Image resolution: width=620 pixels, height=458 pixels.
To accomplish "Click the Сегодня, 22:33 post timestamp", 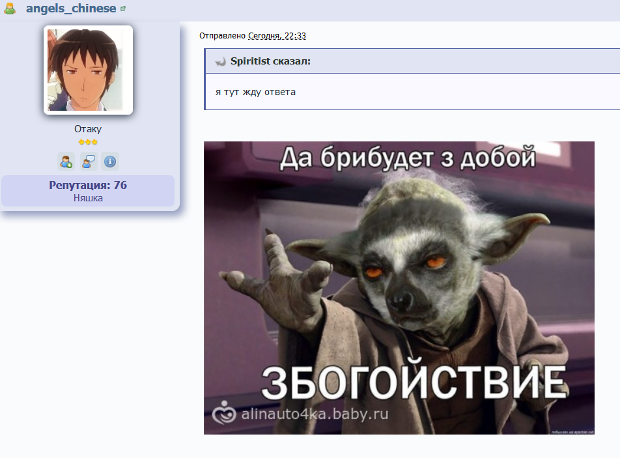I will pyautogui.click(x=277, y=36).
